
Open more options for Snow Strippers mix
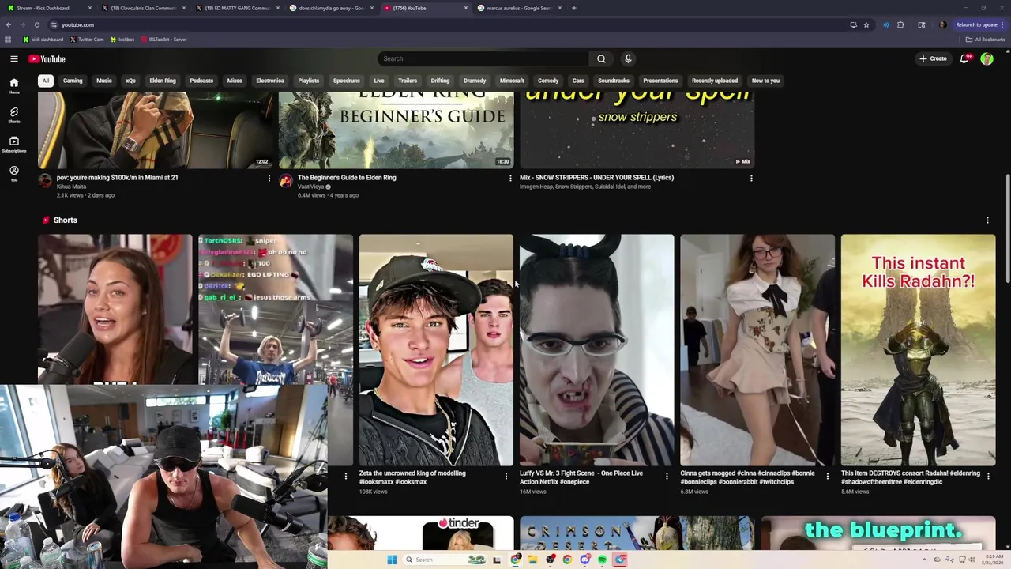pos(751,178)
